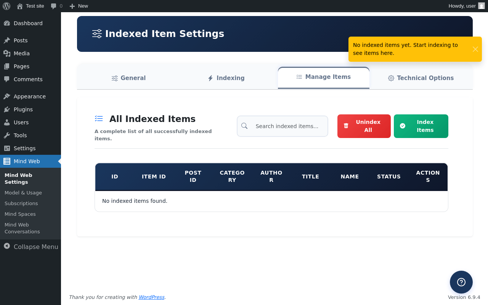Click the Plugins plug icon in sidebar
This screenshot has height=305, width=488.
coord(7,109)
